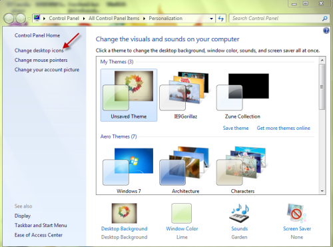The width and height of the screenshot is (333, 247).
Task: Close the Personalization window
Action: [321, 3]
